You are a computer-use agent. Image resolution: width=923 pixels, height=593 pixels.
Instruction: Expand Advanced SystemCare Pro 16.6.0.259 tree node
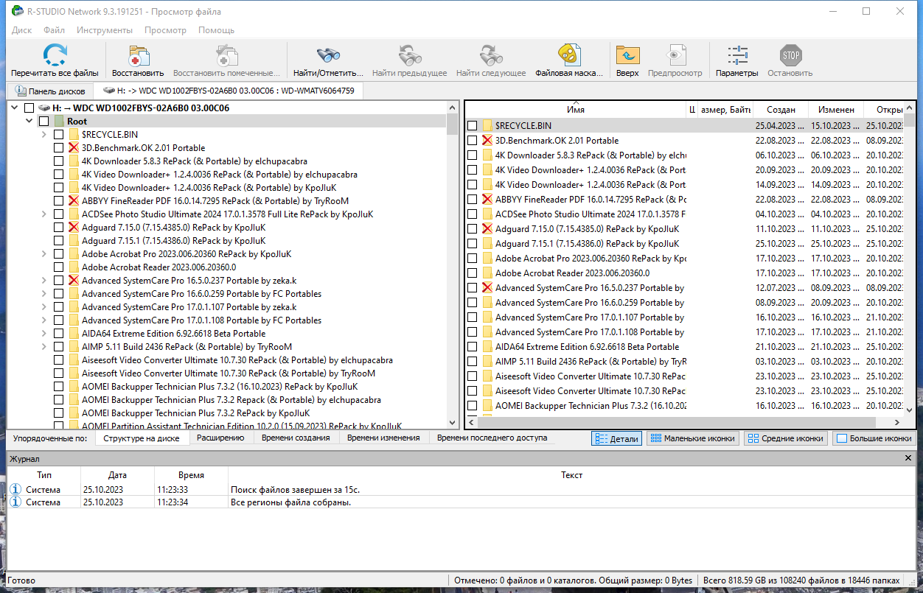click(43, 294)
